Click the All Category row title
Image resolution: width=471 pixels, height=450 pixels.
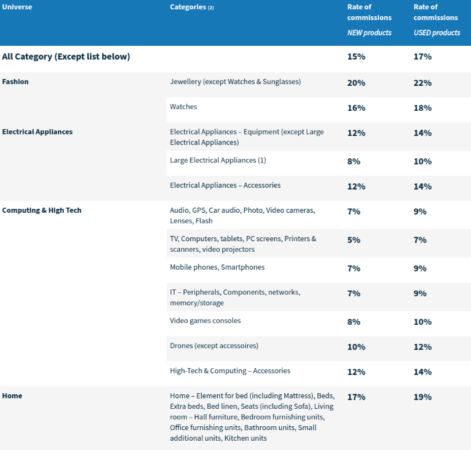tap(66, 56)
